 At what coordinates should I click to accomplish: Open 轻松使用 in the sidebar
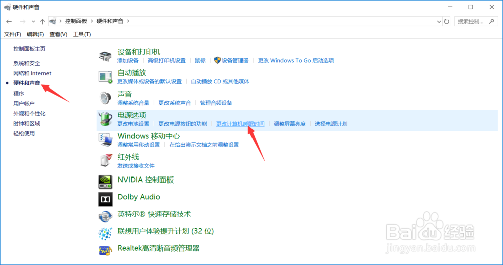coord(24,133)
